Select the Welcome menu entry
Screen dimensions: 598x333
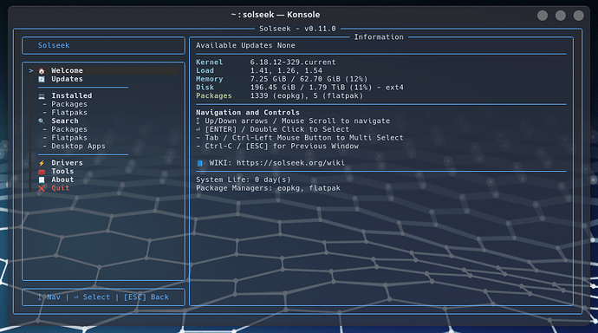[x=67, y=70]
